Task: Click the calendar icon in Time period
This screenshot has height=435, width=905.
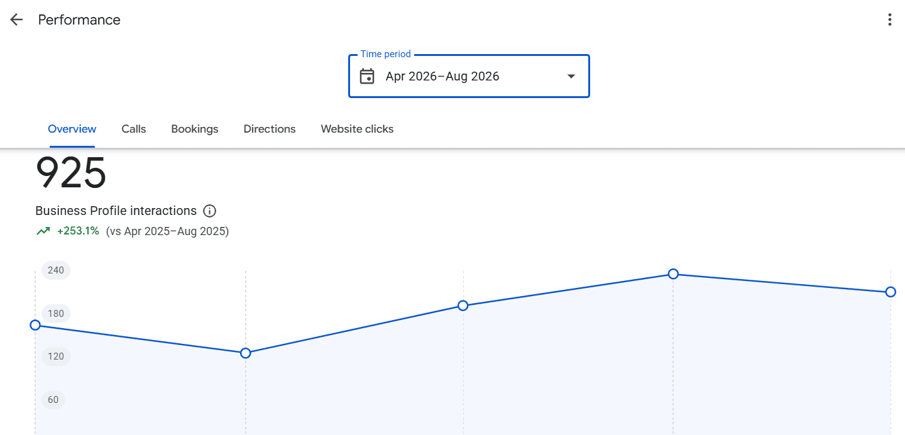Action: point(367,76)
